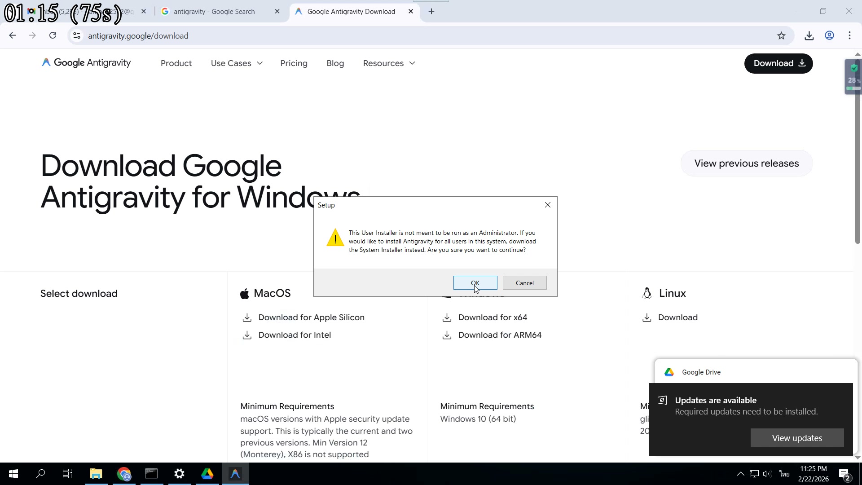The height and width of the screenshot is (485, 862).
Task: Select Pricing in the navigation bar
Action: tap(294, 63)
